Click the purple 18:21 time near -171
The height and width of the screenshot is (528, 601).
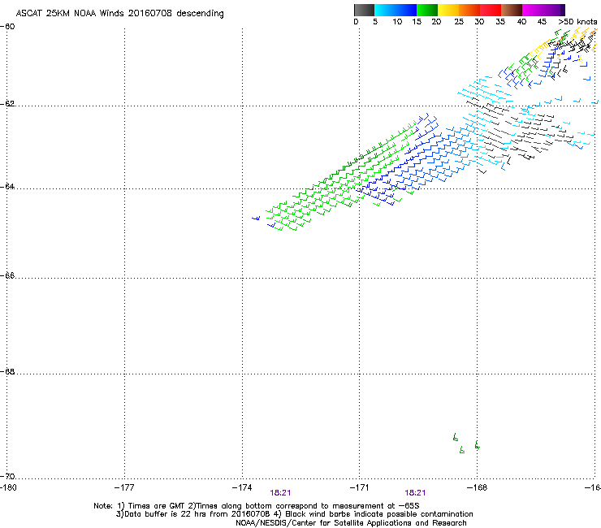[415, 493]
